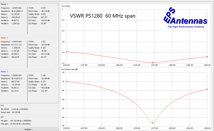The height and width of the screenshot is (131, 214).
Task: Click the '2.6' tick on VSWR axis
Action: point(63,20)
